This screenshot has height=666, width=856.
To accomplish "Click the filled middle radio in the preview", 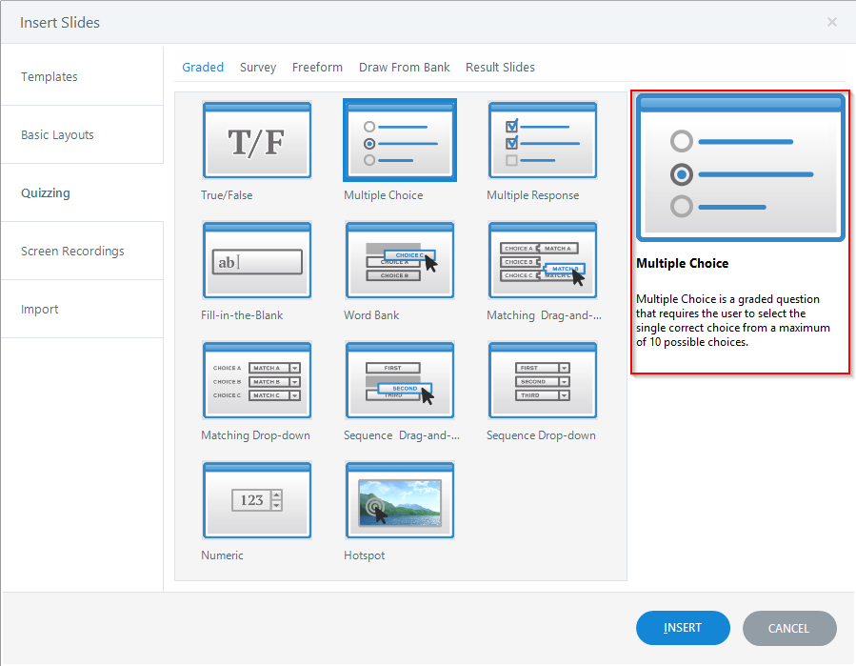I will tap(681, 173).
